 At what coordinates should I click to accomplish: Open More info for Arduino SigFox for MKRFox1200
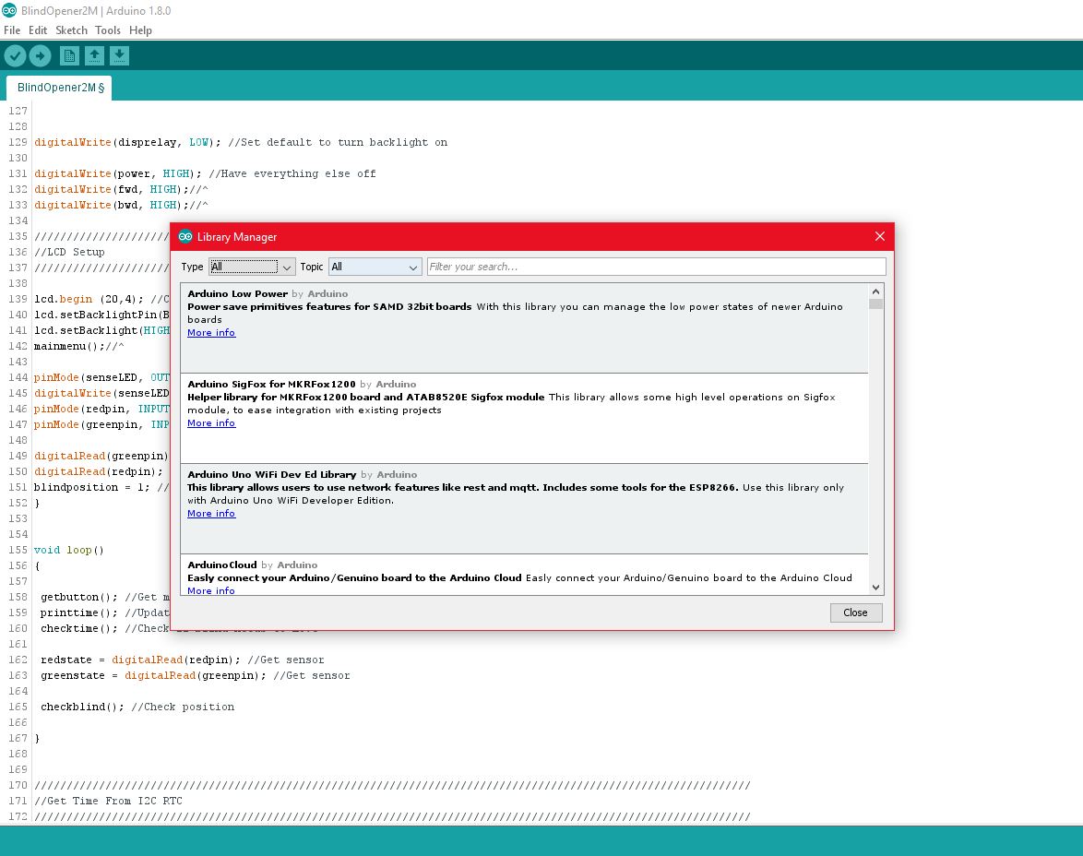[211, 422]
